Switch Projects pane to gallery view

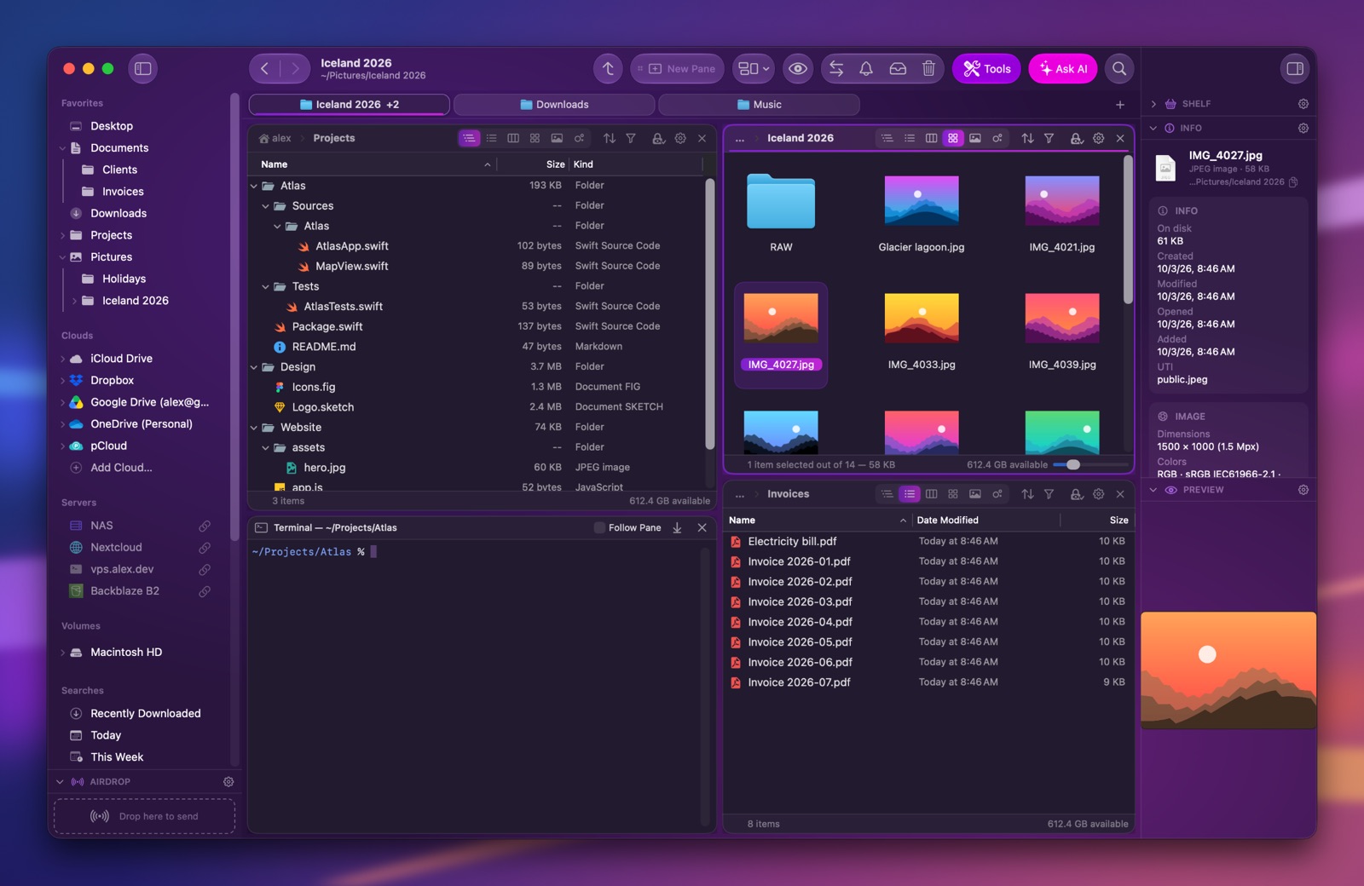point(557,138)
